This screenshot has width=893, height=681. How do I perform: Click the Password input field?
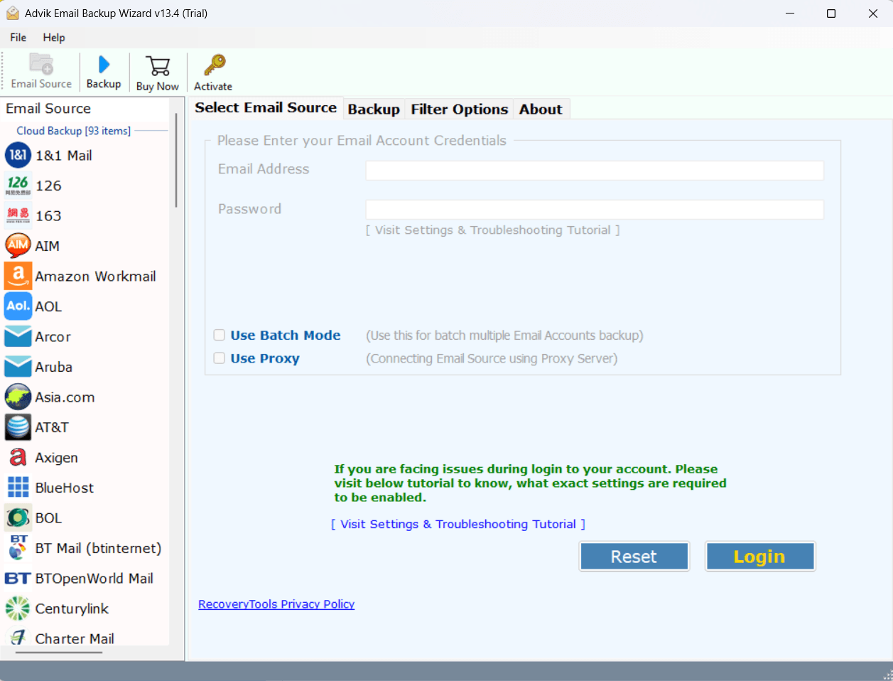595,210
